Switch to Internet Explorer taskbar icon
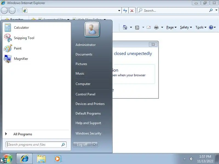 click(24, 159)
